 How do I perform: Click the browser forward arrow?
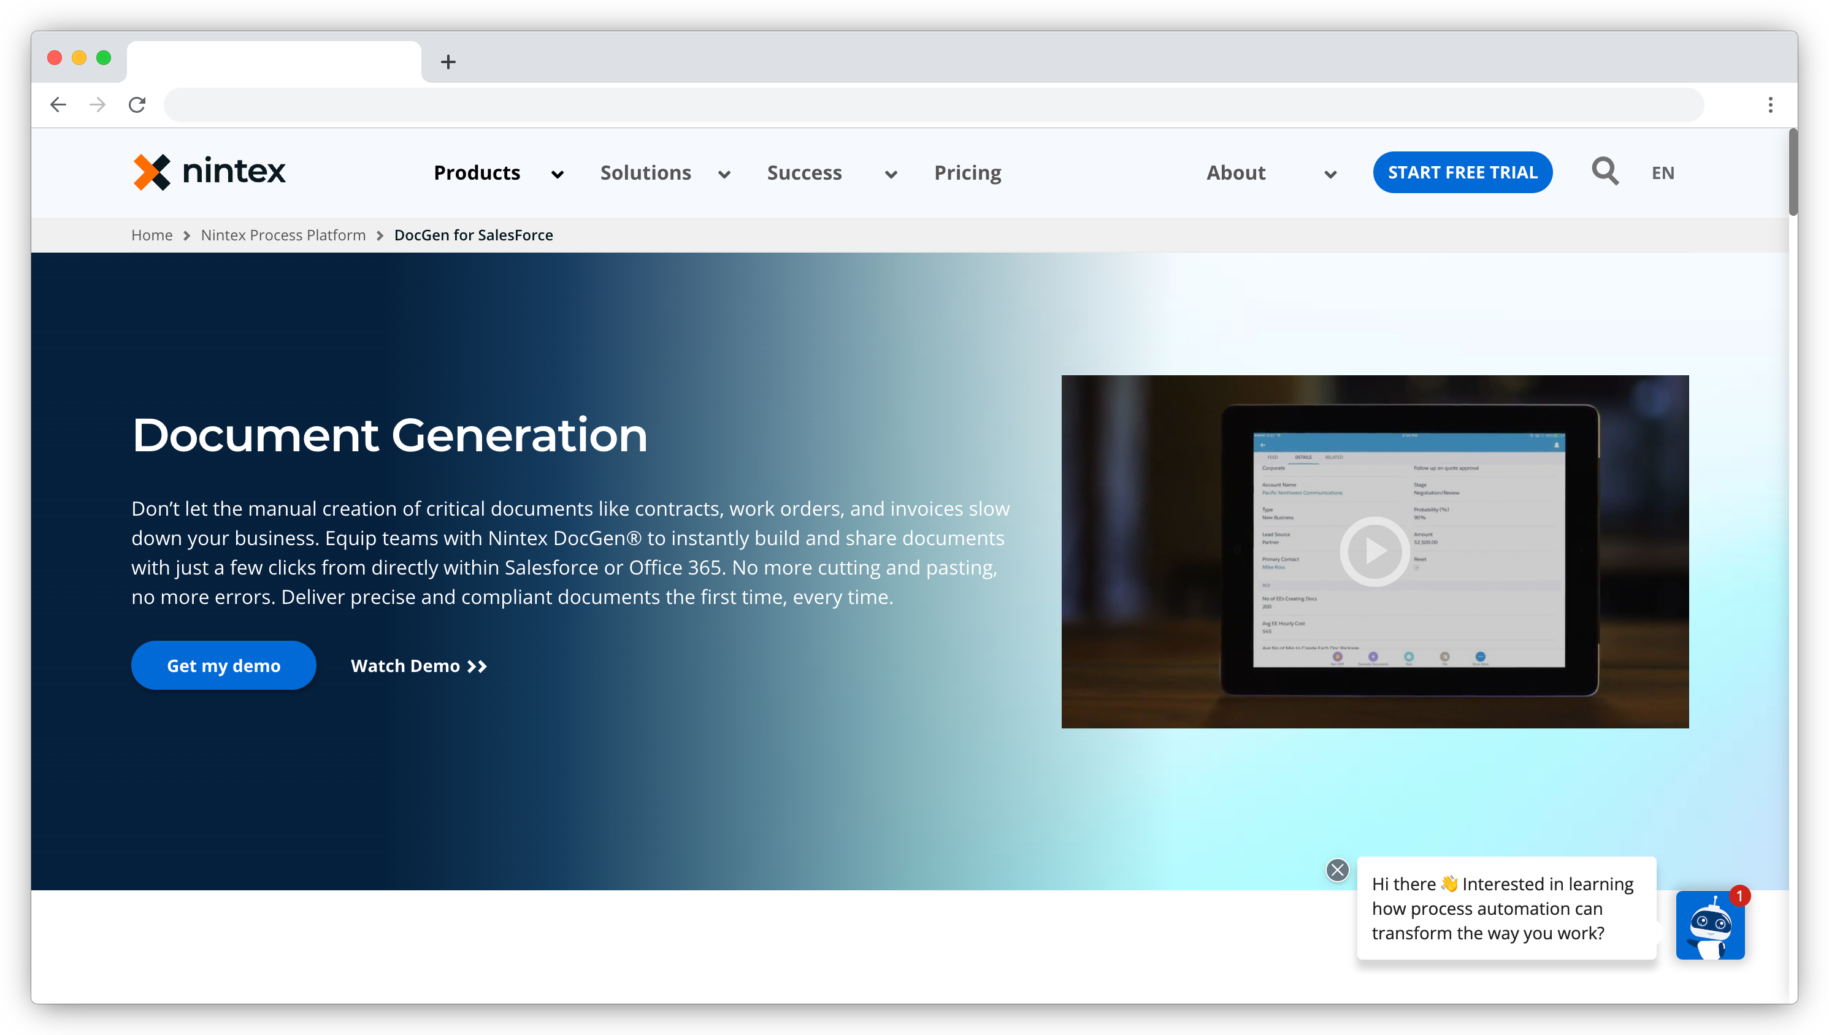pyautogui.click(x=98, y=105)
